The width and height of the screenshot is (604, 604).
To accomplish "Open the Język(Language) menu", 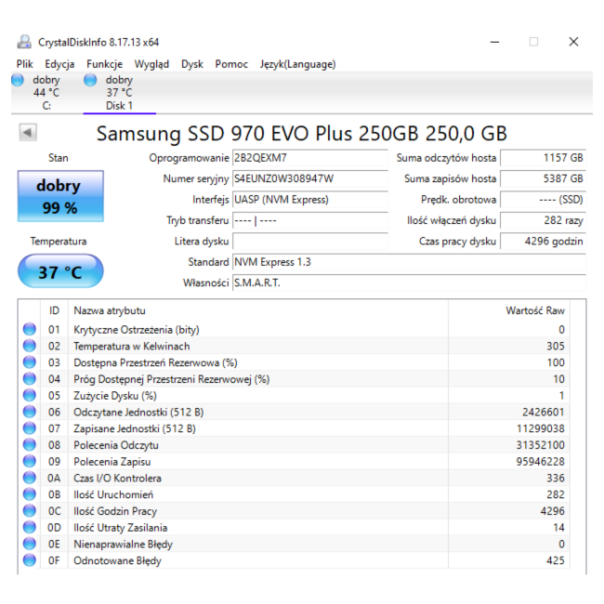I will [x=297, y=64].
